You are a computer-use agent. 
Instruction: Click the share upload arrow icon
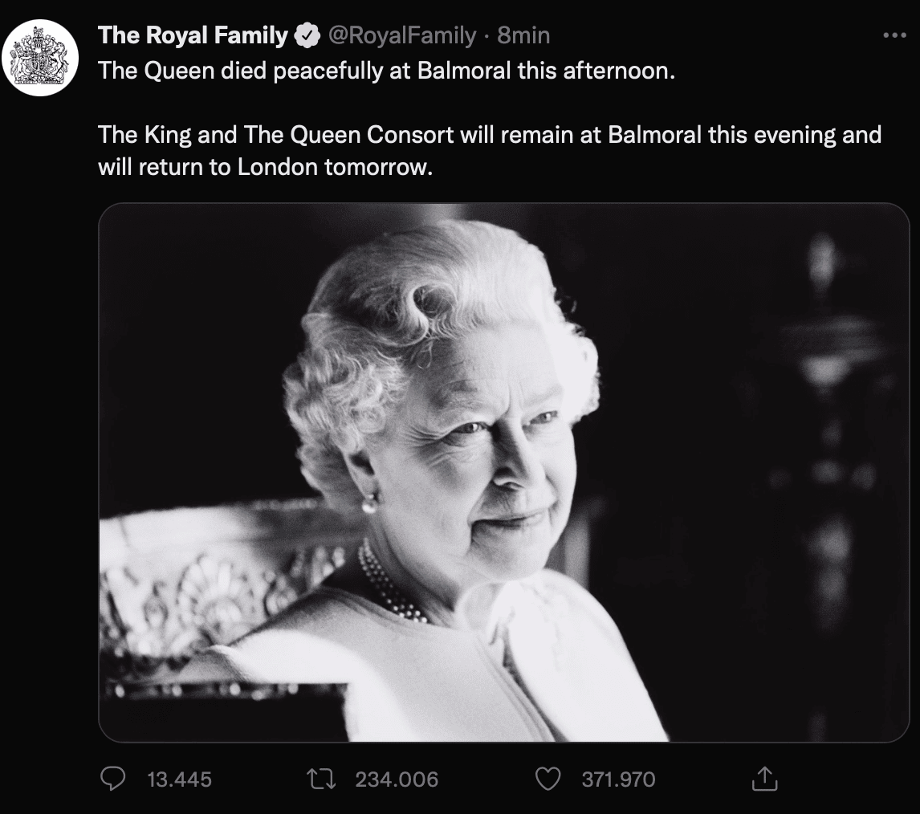[x=764, y=778]
